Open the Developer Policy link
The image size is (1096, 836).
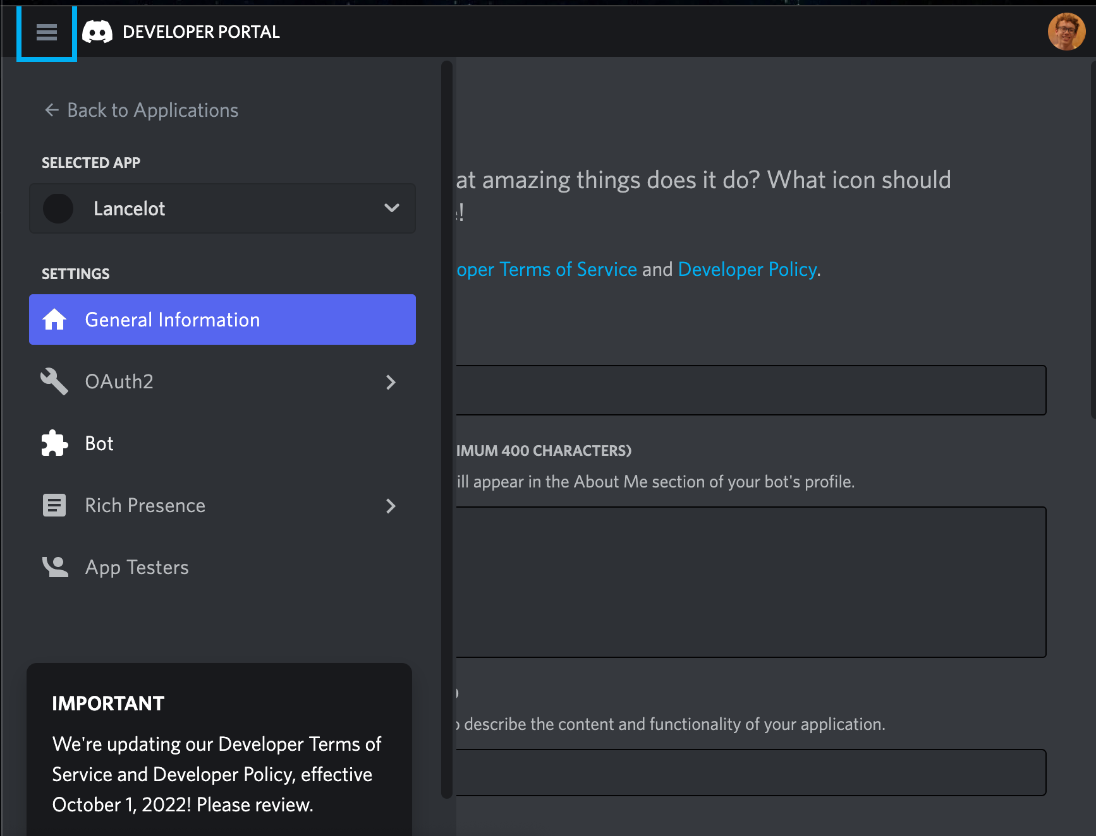tap(748, 270)
